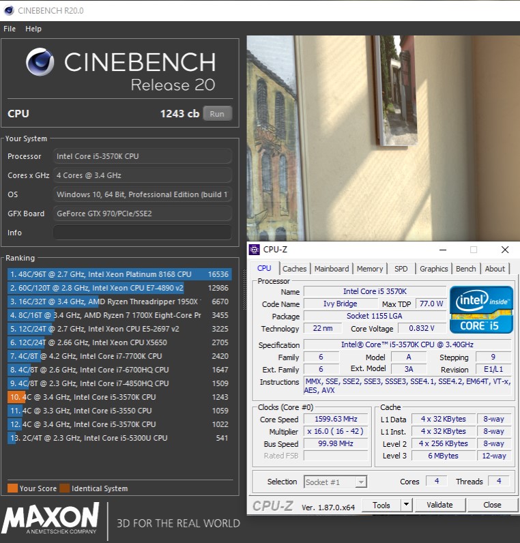
Task: Select ranking row 5 Xeon E5-2697 v2
Action: pyautogui.click(x=119, y=329)
